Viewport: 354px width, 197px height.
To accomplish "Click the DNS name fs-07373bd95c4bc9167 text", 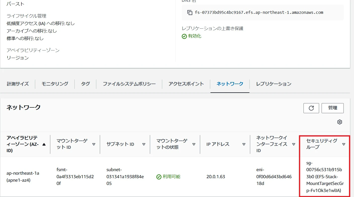I will click(x=259, y=12).
